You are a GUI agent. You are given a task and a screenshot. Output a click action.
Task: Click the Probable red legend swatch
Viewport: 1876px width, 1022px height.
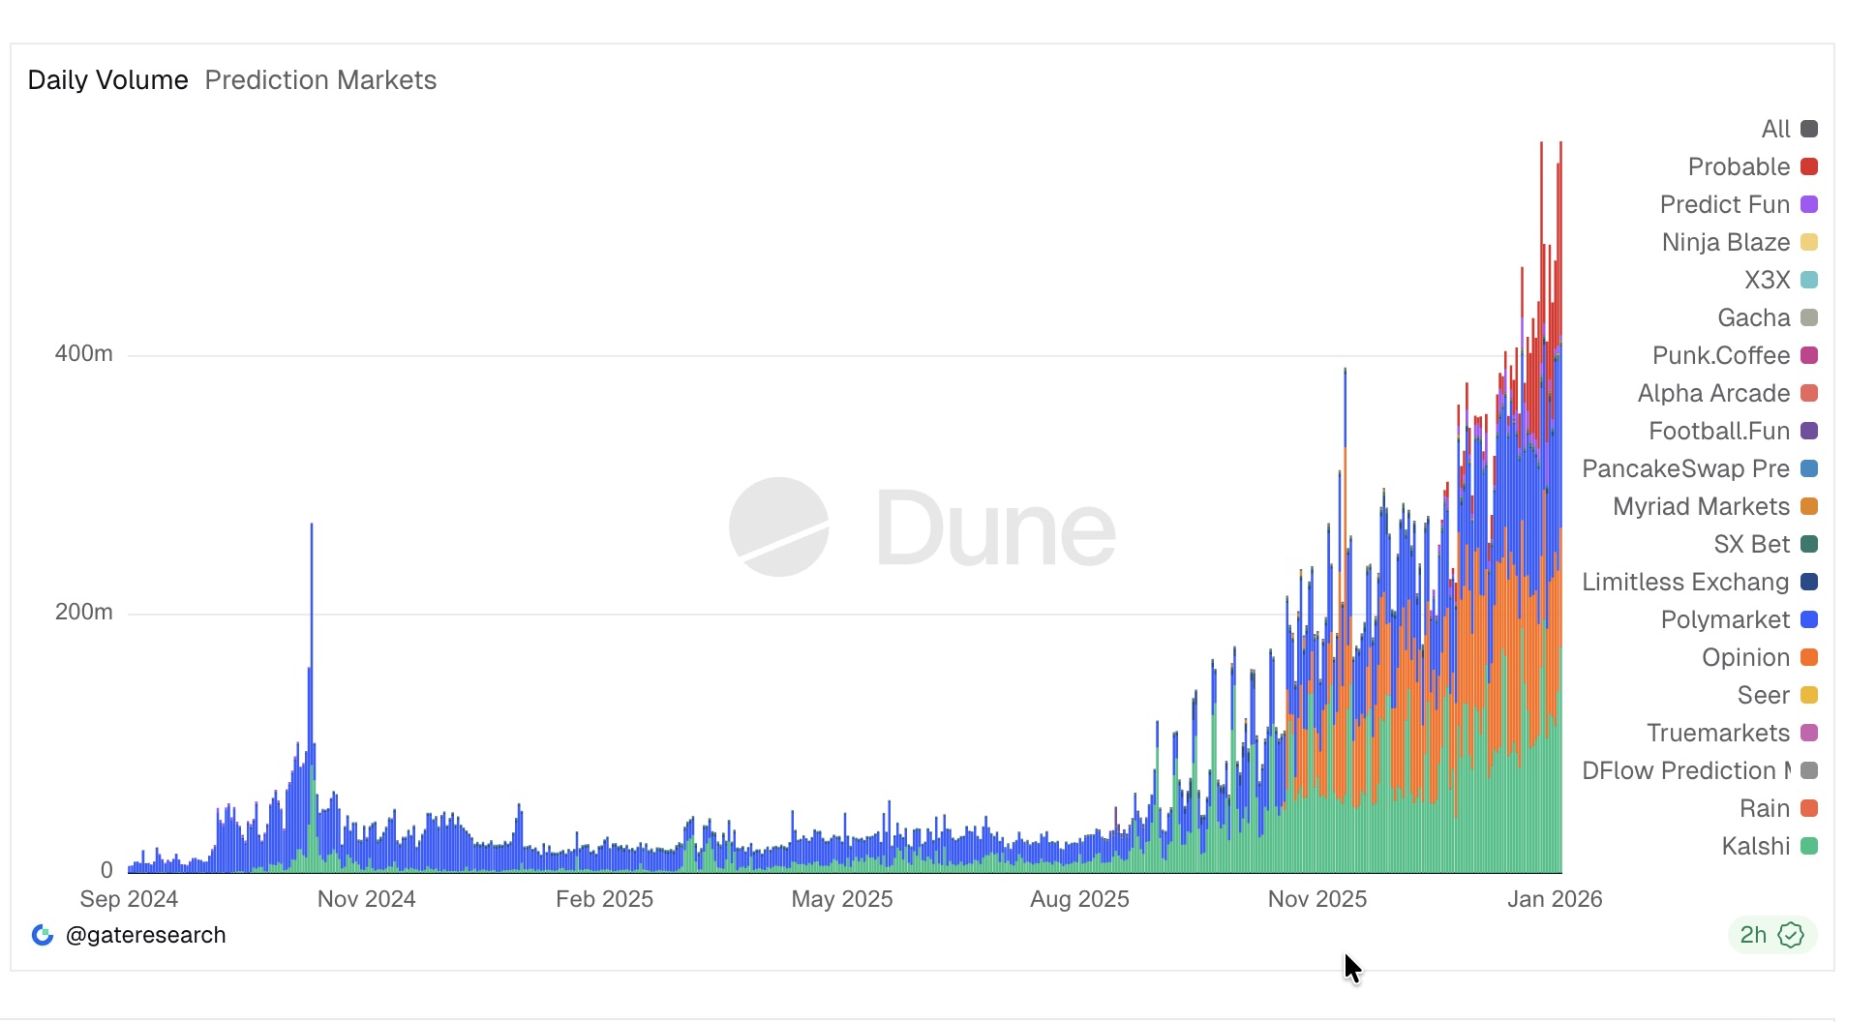[1808, 166]
